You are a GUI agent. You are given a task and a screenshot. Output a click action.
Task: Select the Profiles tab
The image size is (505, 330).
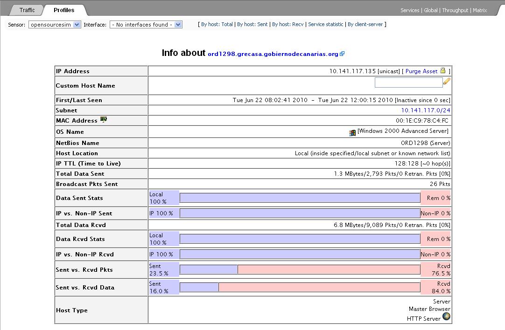(x=64, y=10)
